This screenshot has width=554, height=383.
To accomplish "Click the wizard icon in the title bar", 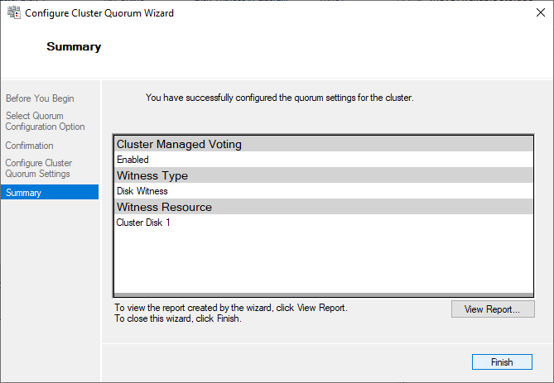I will click(x=13, y=13).
